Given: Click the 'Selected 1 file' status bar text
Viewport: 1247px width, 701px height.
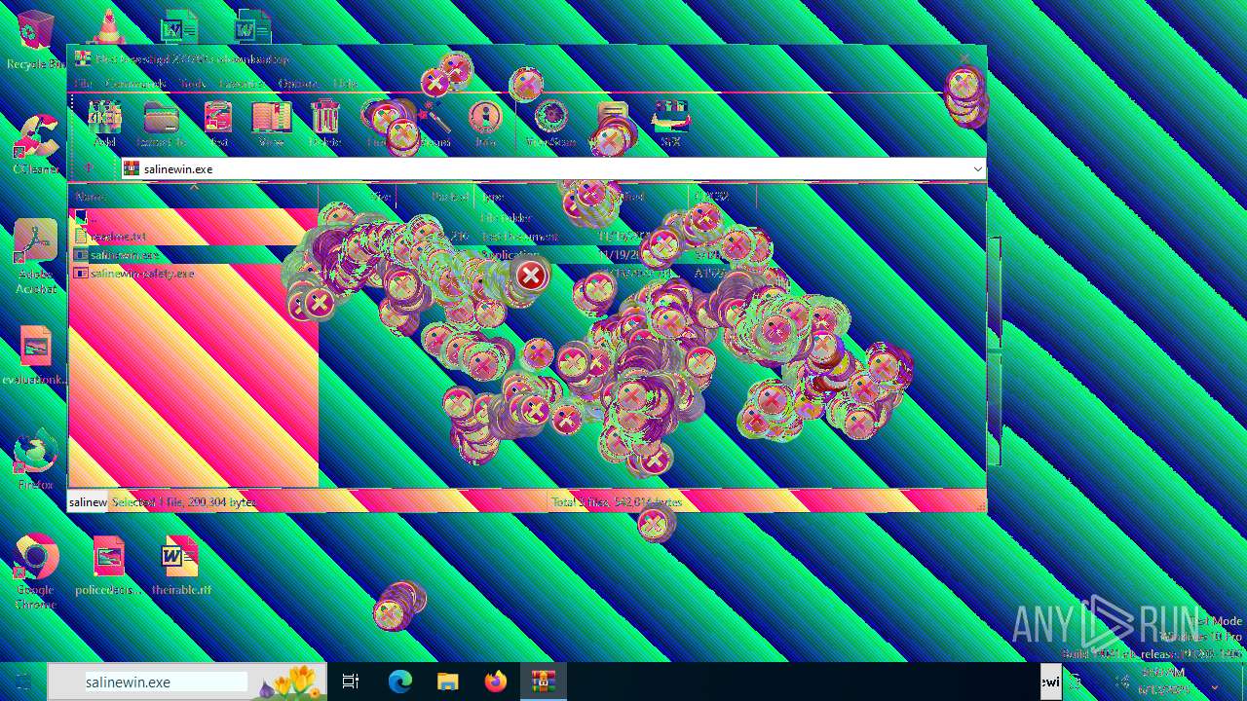Looking at the screenshot, I should [183, 502].
